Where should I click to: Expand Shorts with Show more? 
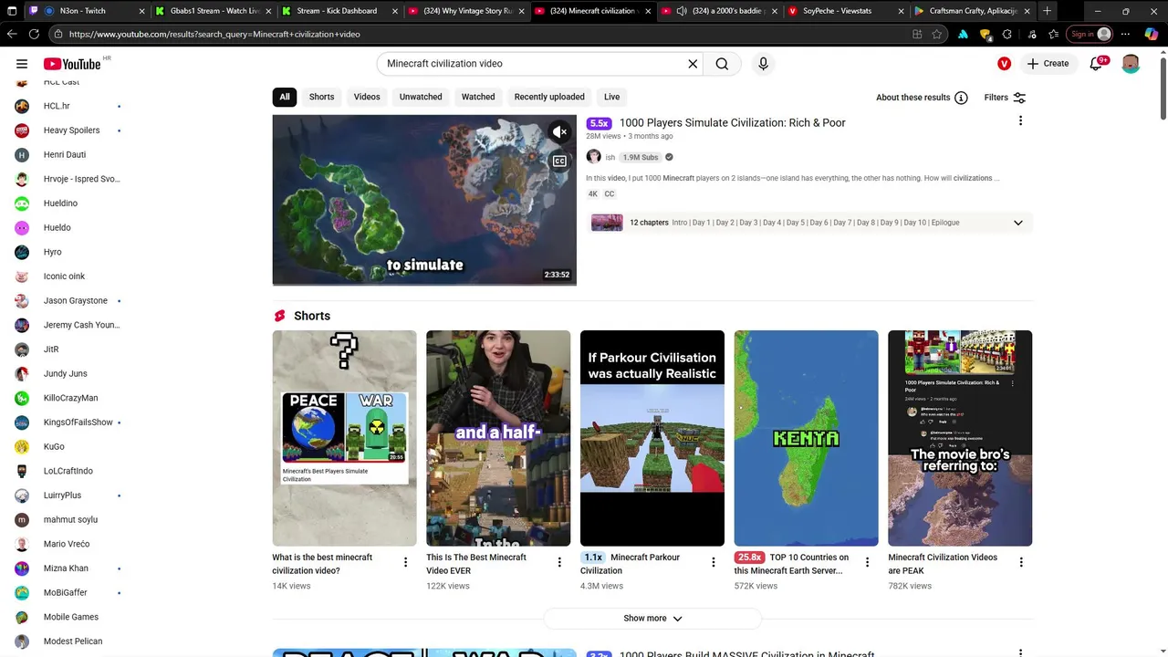click(652, 619)
